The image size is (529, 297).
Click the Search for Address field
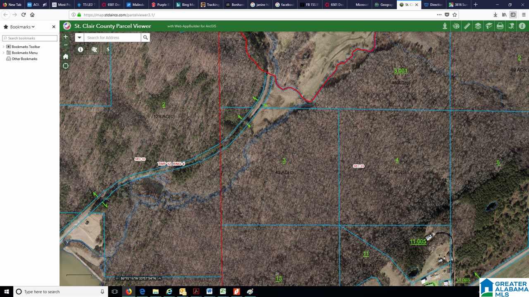point(112,38)
